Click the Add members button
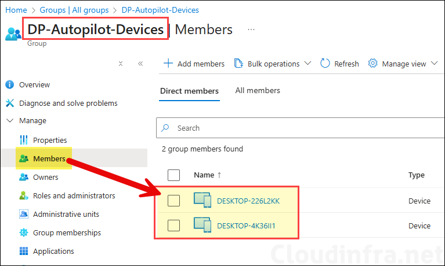Image resolution: width=445 pixels, height=266 pixels. click(x=194, y=64)
